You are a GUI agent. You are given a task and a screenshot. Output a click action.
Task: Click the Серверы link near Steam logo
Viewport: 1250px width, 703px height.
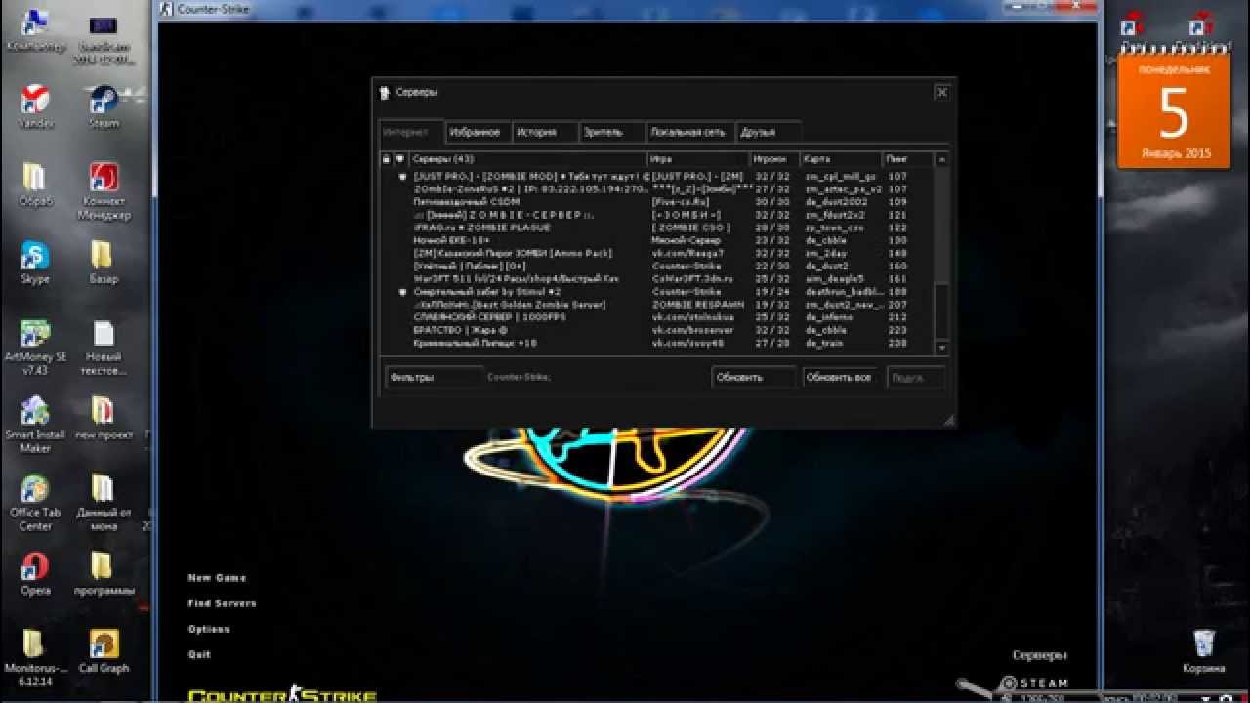tap(1040, 655)
